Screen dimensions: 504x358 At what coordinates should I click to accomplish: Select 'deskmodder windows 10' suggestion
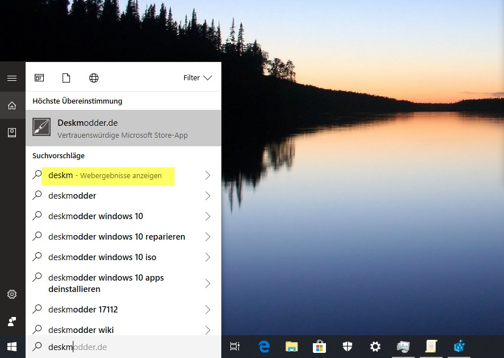pos(123,216)
